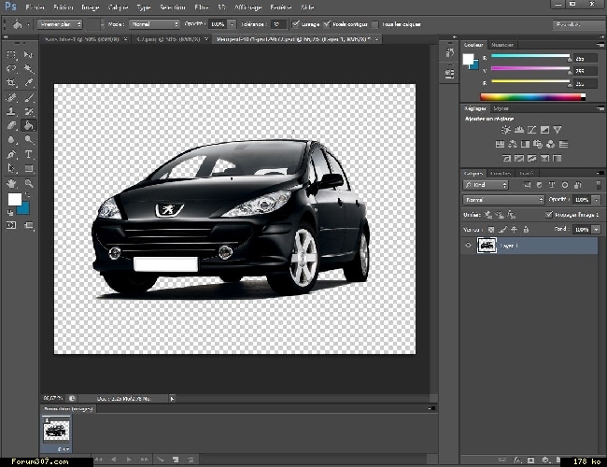This screenshot has width=607, height=467.
Task: Select the Spot Healing Brush tool
Action: 11,97
